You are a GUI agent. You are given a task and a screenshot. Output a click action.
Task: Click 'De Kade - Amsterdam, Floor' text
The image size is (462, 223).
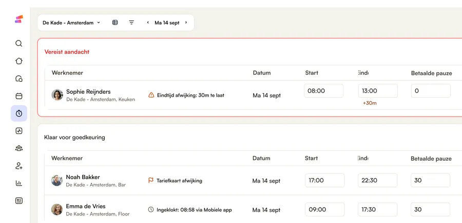[98, 214]
